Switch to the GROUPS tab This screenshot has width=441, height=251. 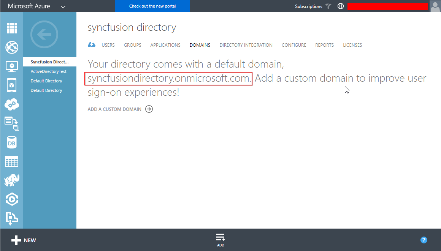[132, 45]
